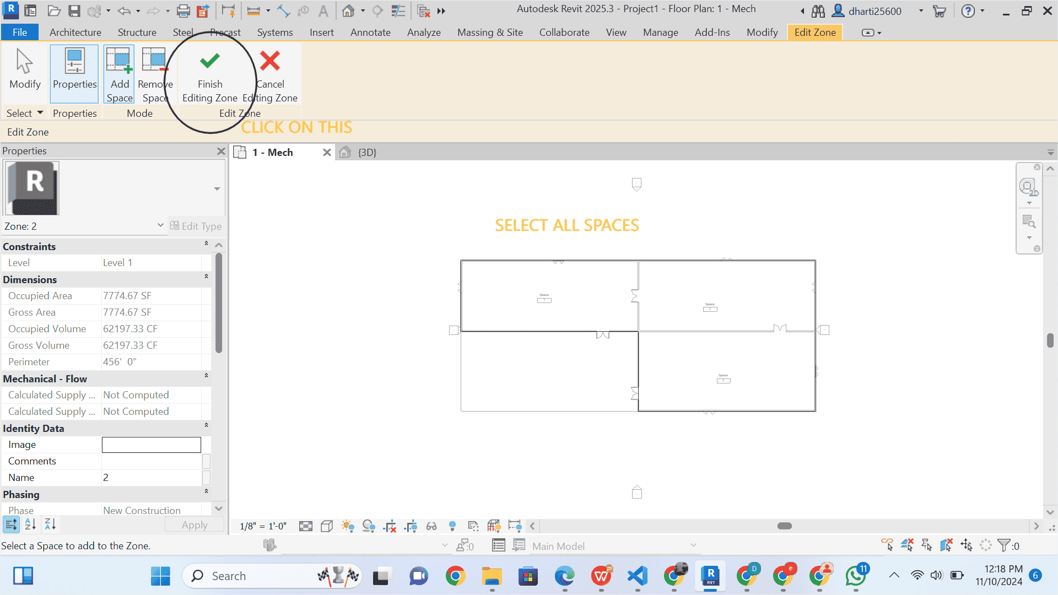Toggle Reveal Hidden Elements lightbulb
The image size is (1058, 595).
pyautogui.click(x=452, y=526)
